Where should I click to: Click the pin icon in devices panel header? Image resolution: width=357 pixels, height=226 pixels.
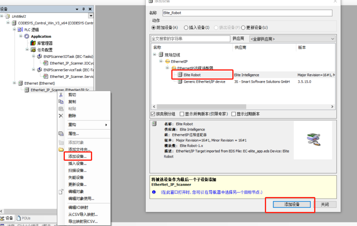[83, 9]
